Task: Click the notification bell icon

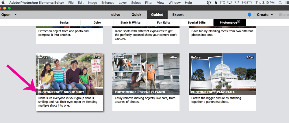Action: click(x=249, y=15)
